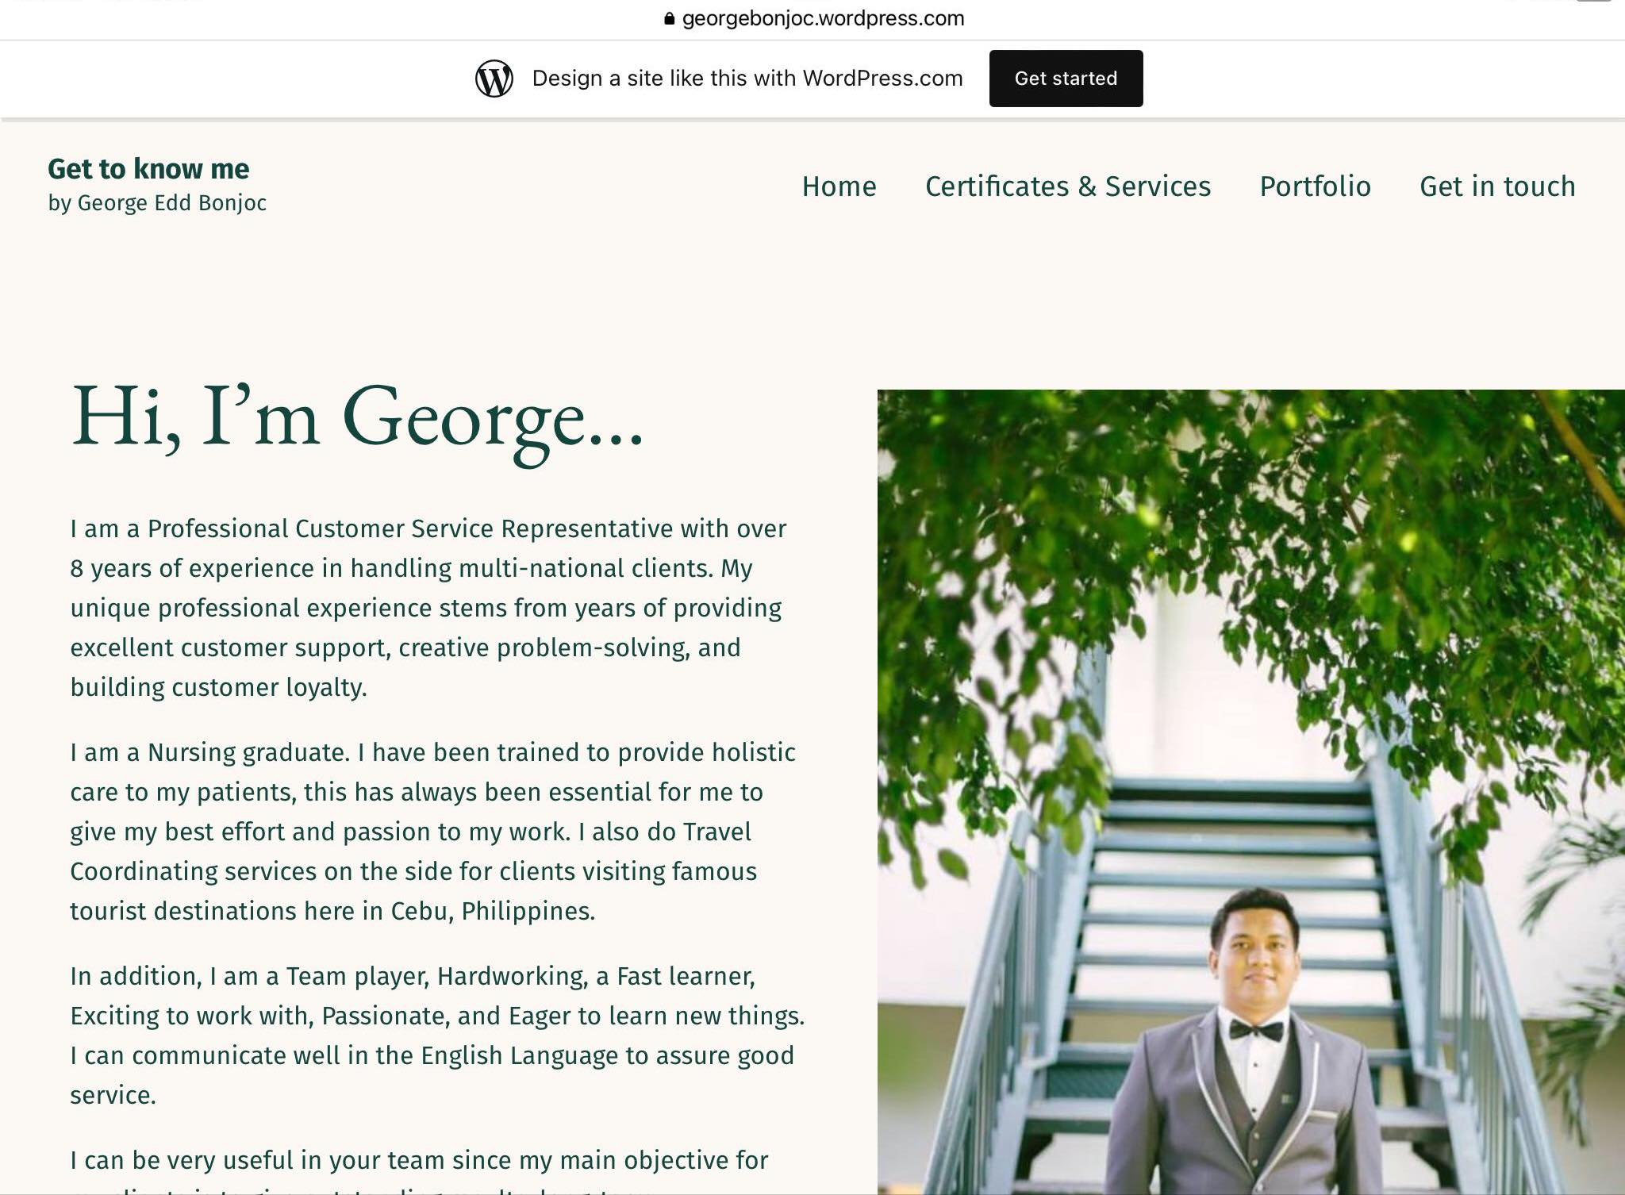Image resolution: width=1625 pixels, height=1195 pixels.
Task: Click the Nursing graduate paragraph
Action: pyautogui.click(x=433, y=832)
